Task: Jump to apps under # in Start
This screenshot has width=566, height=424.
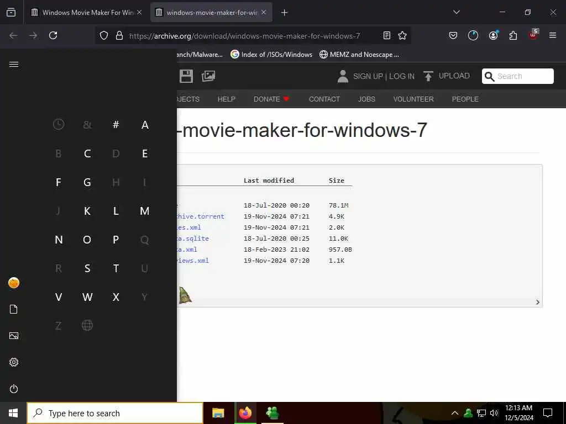Action: point(116,124)
